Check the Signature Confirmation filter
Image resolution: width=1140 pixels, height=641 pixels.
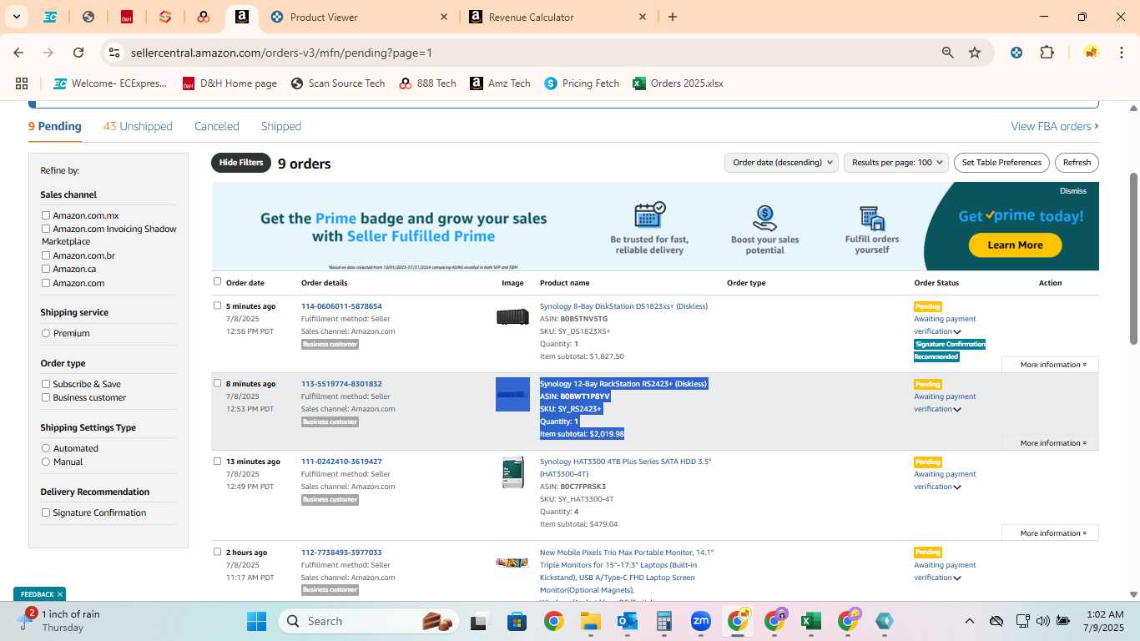[46, 512]
